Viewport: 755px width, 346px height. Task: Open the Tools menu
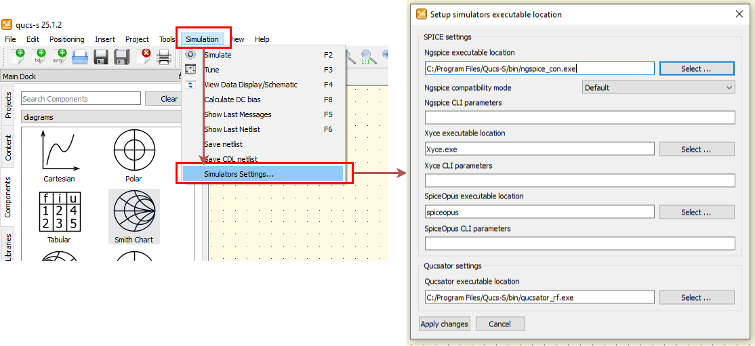click(x=167, y=39)
